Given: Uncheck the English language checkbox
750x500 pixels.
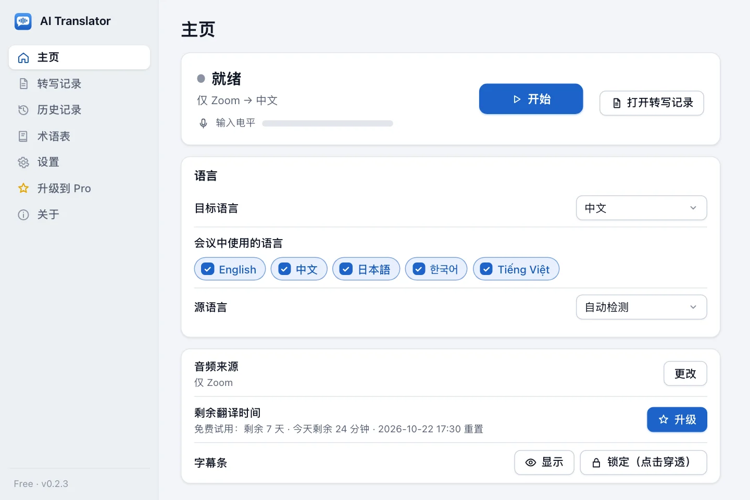Looking at the screenshot, I should (x=208, y=269).
